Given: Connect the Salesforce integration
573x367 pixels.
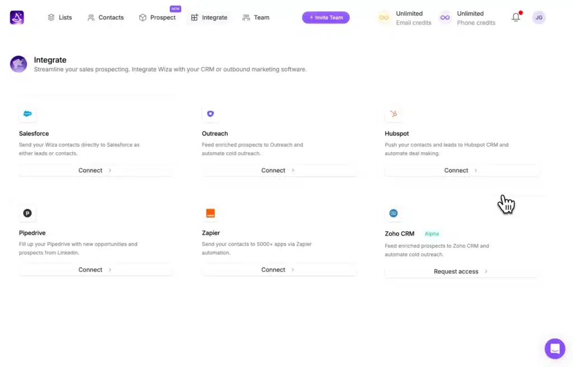Looking at the screenshot, I should coord(95,170).
